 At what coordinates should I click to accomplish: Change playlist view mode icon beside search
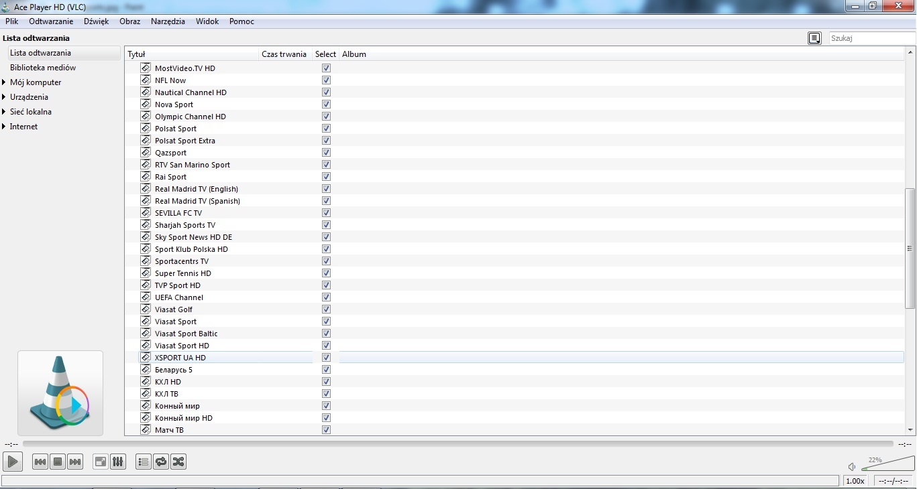814,38
